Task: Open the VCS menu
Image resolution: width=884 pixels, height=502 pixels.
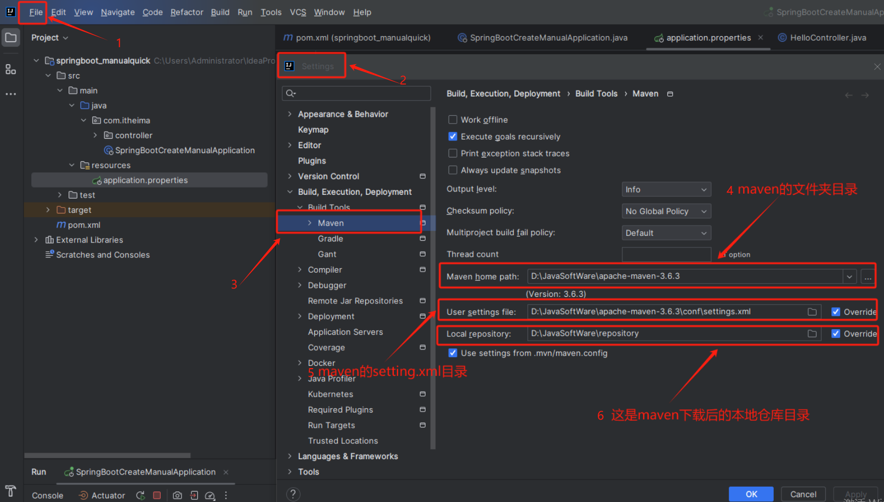Action: pos(298,12)
